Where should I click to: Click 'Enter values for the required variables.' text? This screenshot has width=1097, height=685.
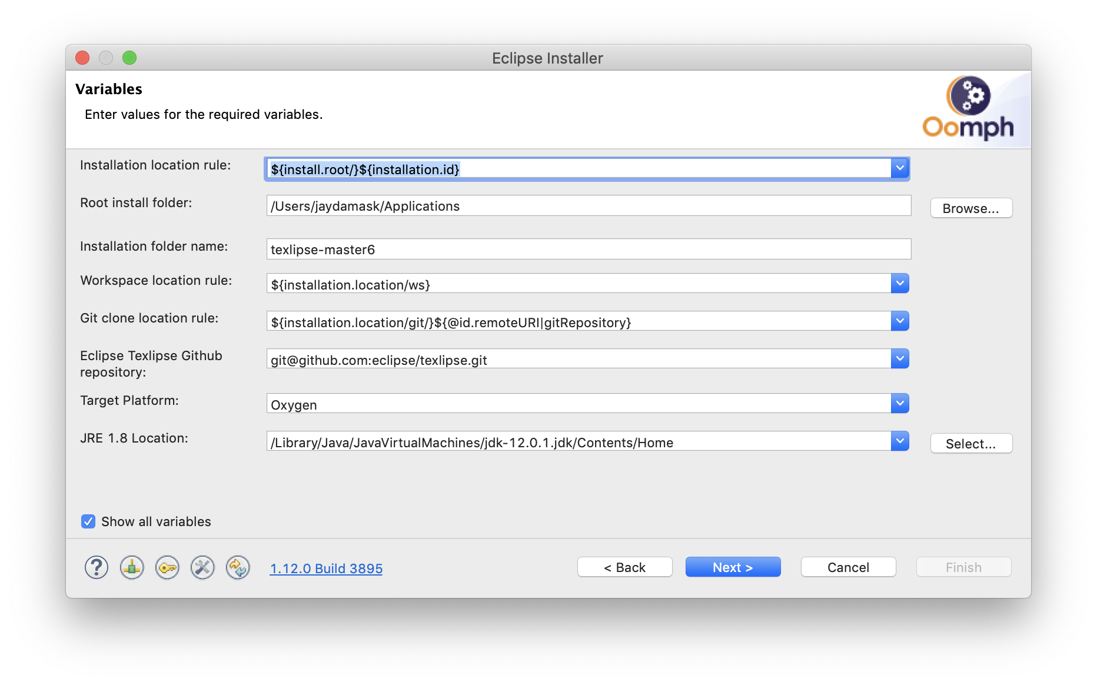(204, 114)
